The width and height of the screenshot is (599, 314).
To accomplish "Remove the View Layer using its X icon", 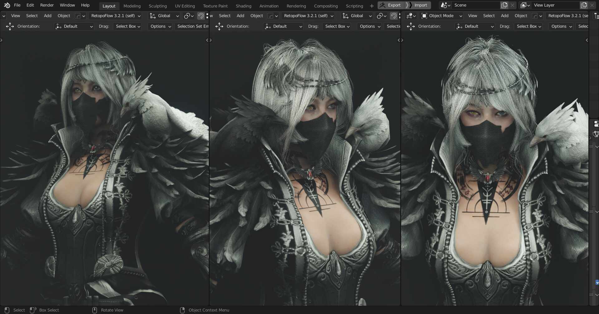I will (592, 5).
